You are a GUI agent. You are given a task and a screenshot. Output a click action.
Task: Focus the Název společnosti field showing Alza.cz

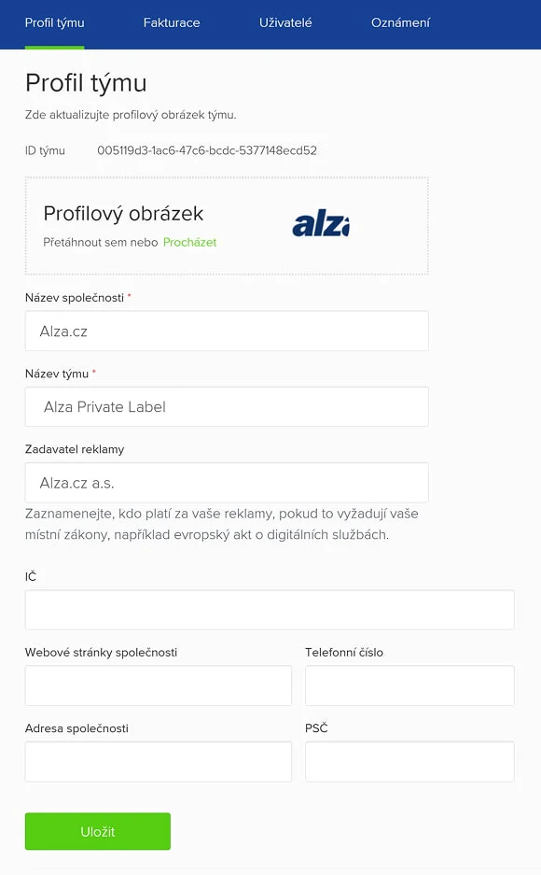point(226,331)
